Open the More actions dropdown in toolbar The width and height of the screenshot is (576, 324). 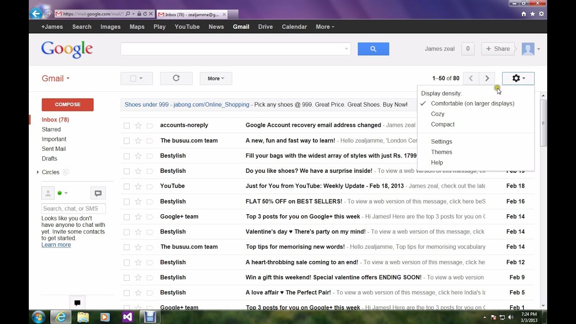click(x=216, y=78)
